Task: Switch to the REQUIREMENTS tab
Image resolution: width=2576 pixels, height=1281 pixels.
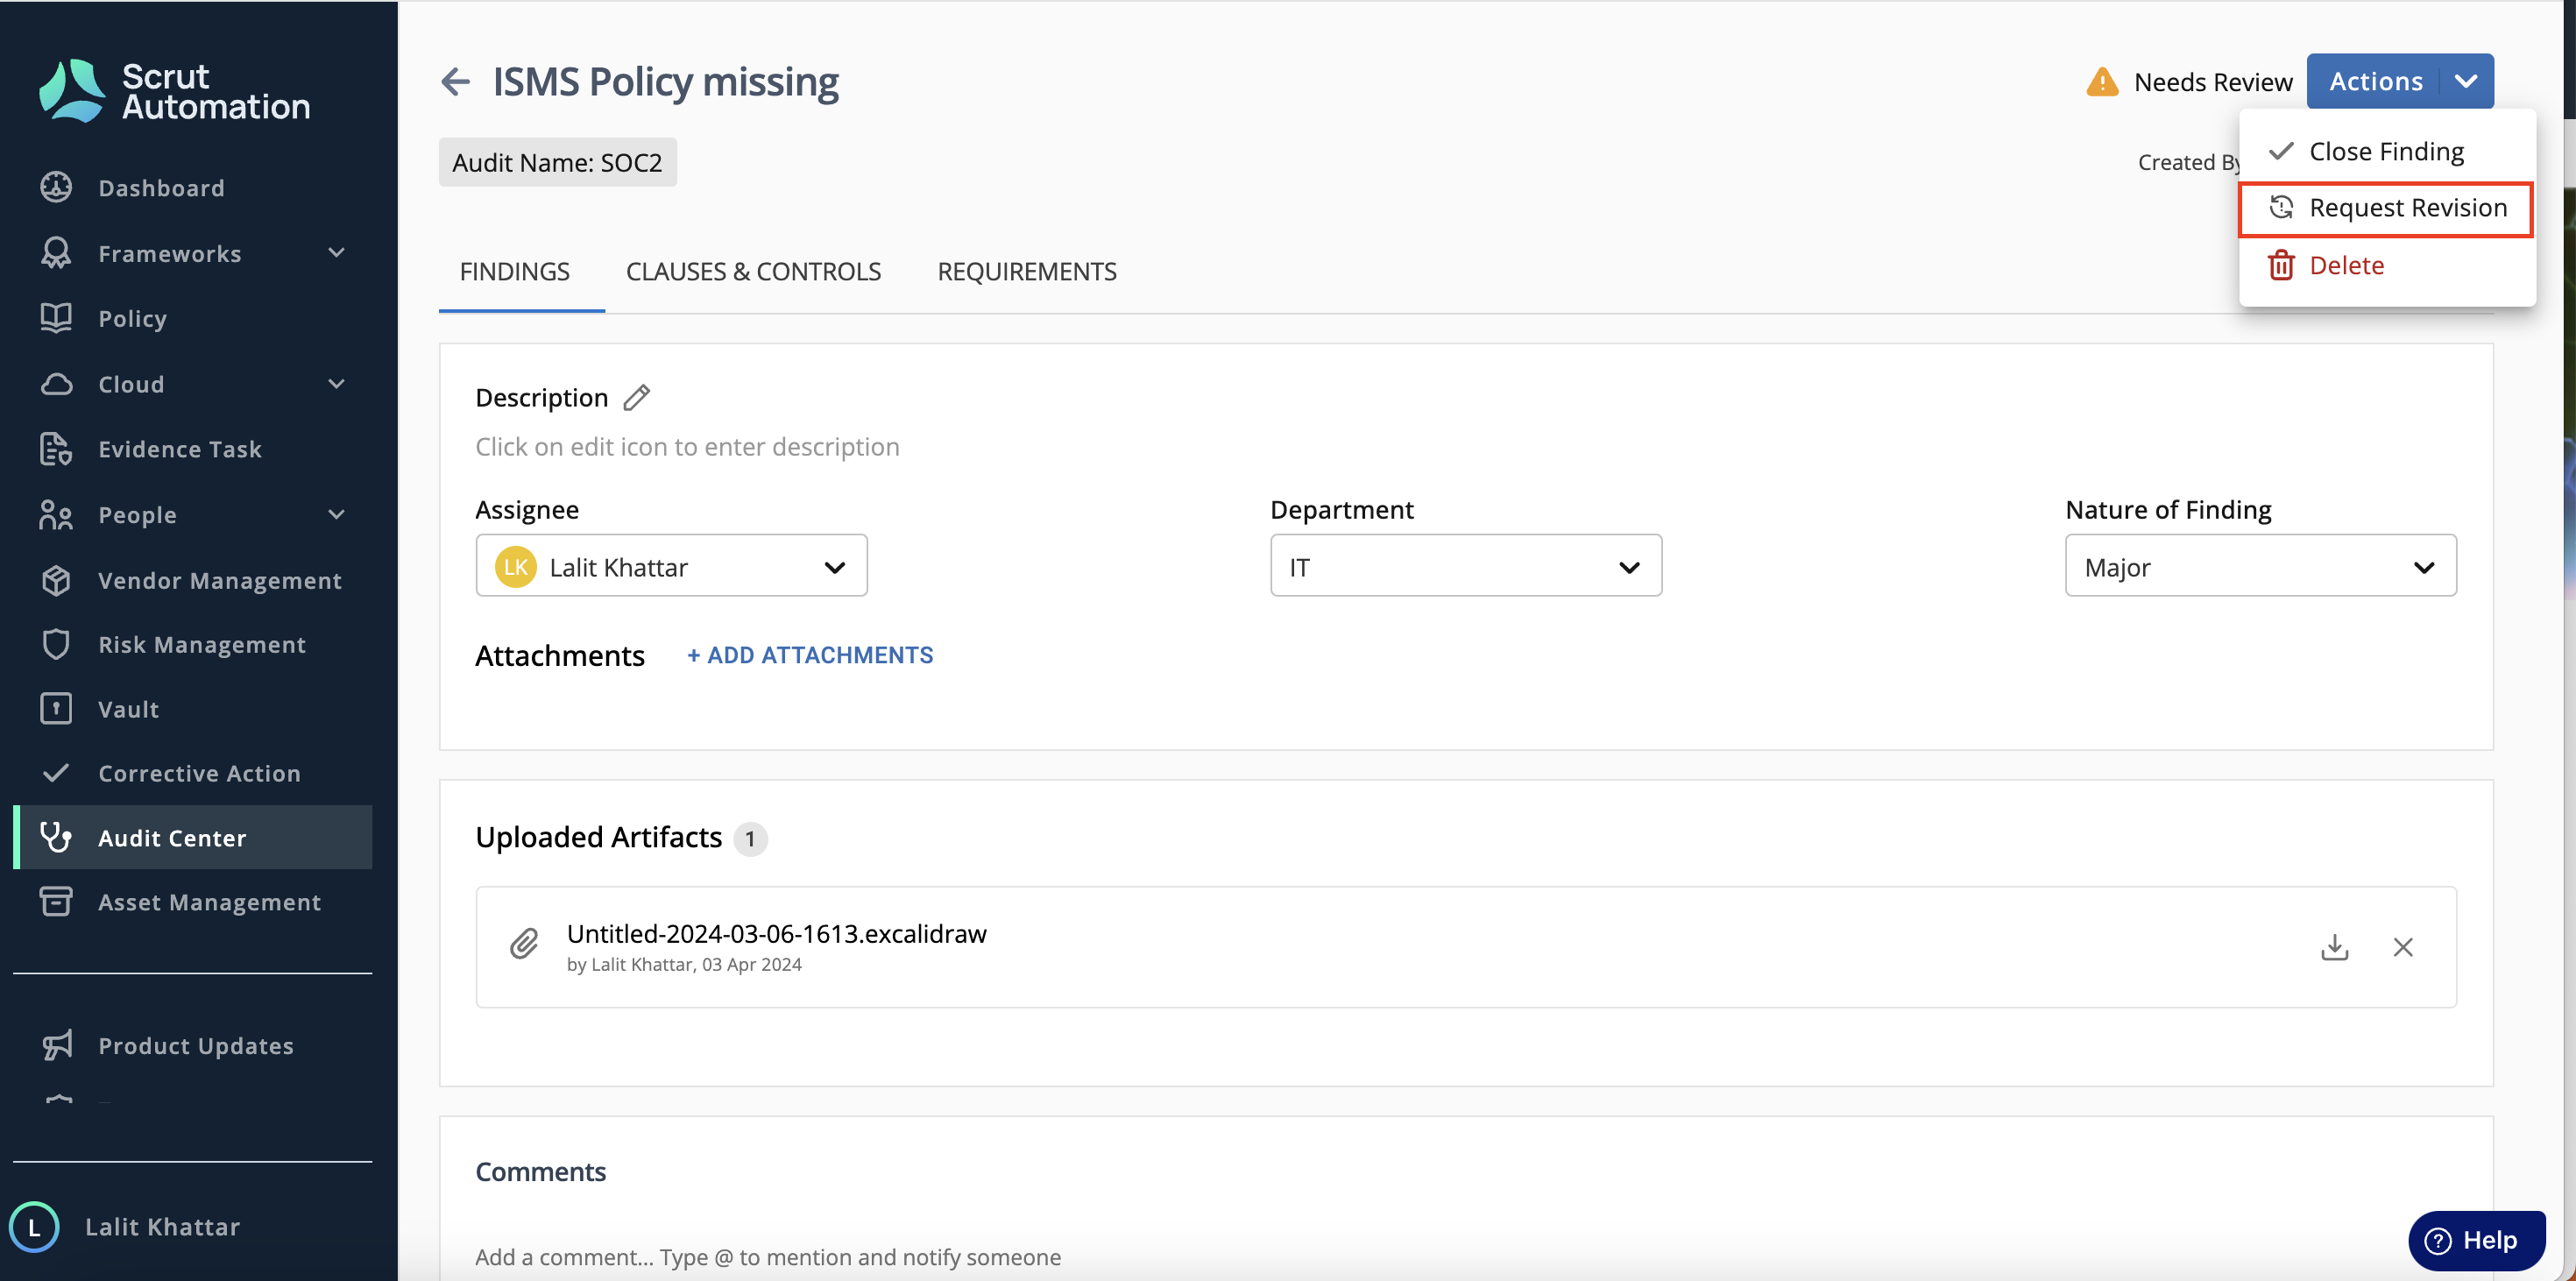Action: [1027, 271]
